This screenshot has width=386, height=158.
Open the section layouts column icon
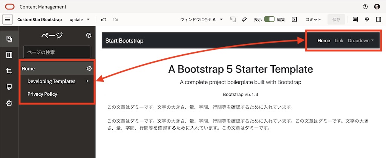pos(9,55)
